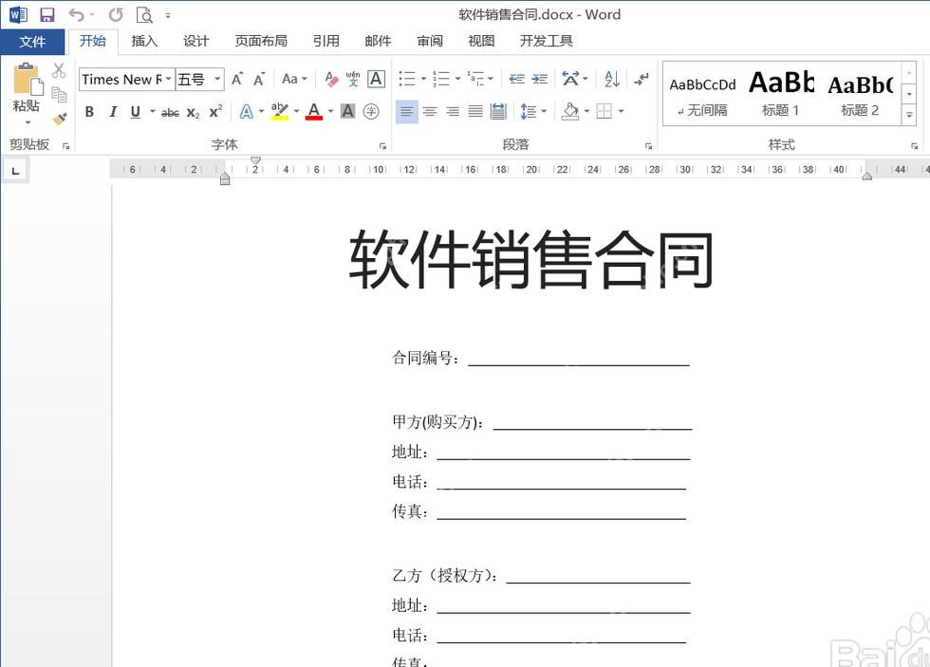Open the phonetic guide (wén) tool
This screenshot has width=930, height=667.
[353, 79]
